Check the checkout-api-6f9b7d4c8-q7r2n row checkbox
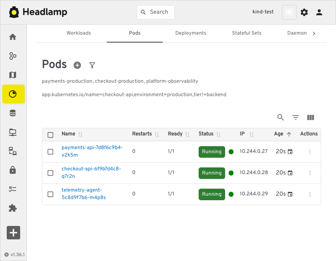This screenshot has width=336, height=261. 50,173
